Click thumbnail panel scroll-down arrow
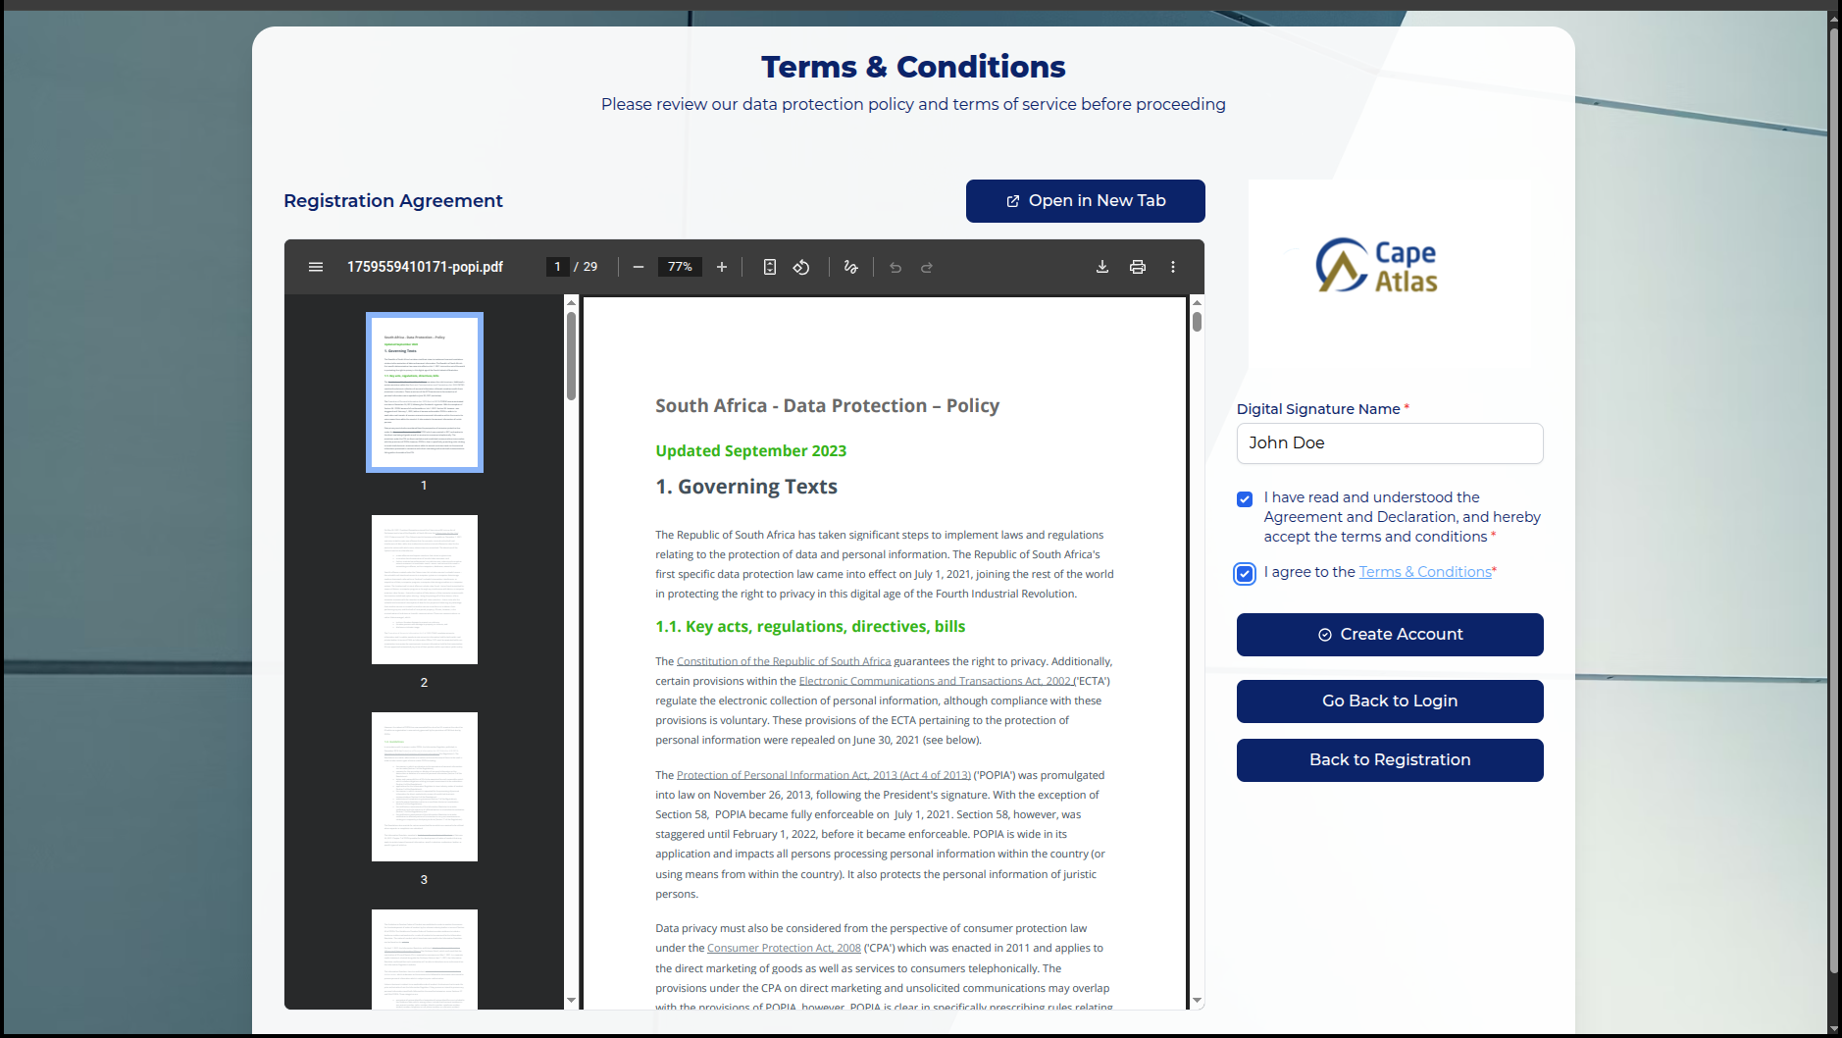This screenshot has width=1842, height=1038. (x=572, y=1000)
